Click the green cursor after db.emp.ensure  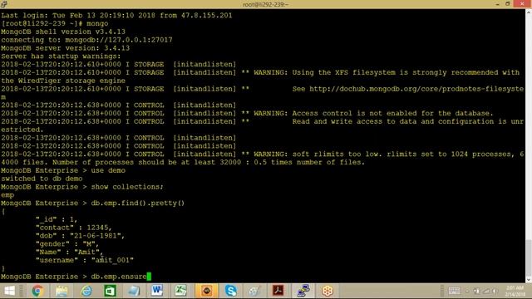click(149, 277)
